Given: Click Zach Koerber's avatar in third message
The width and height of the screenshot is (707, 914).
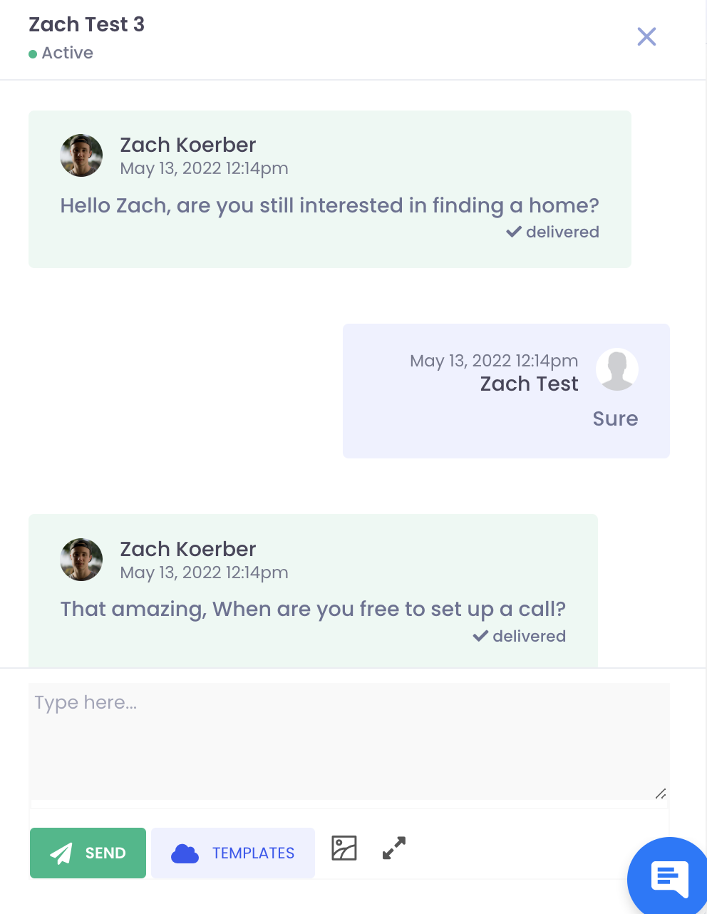Looking at the screenshot, I should point(81,560).
